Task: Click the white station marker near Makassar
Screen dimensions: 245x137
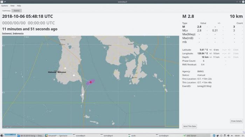Action: tap(65, 68)
